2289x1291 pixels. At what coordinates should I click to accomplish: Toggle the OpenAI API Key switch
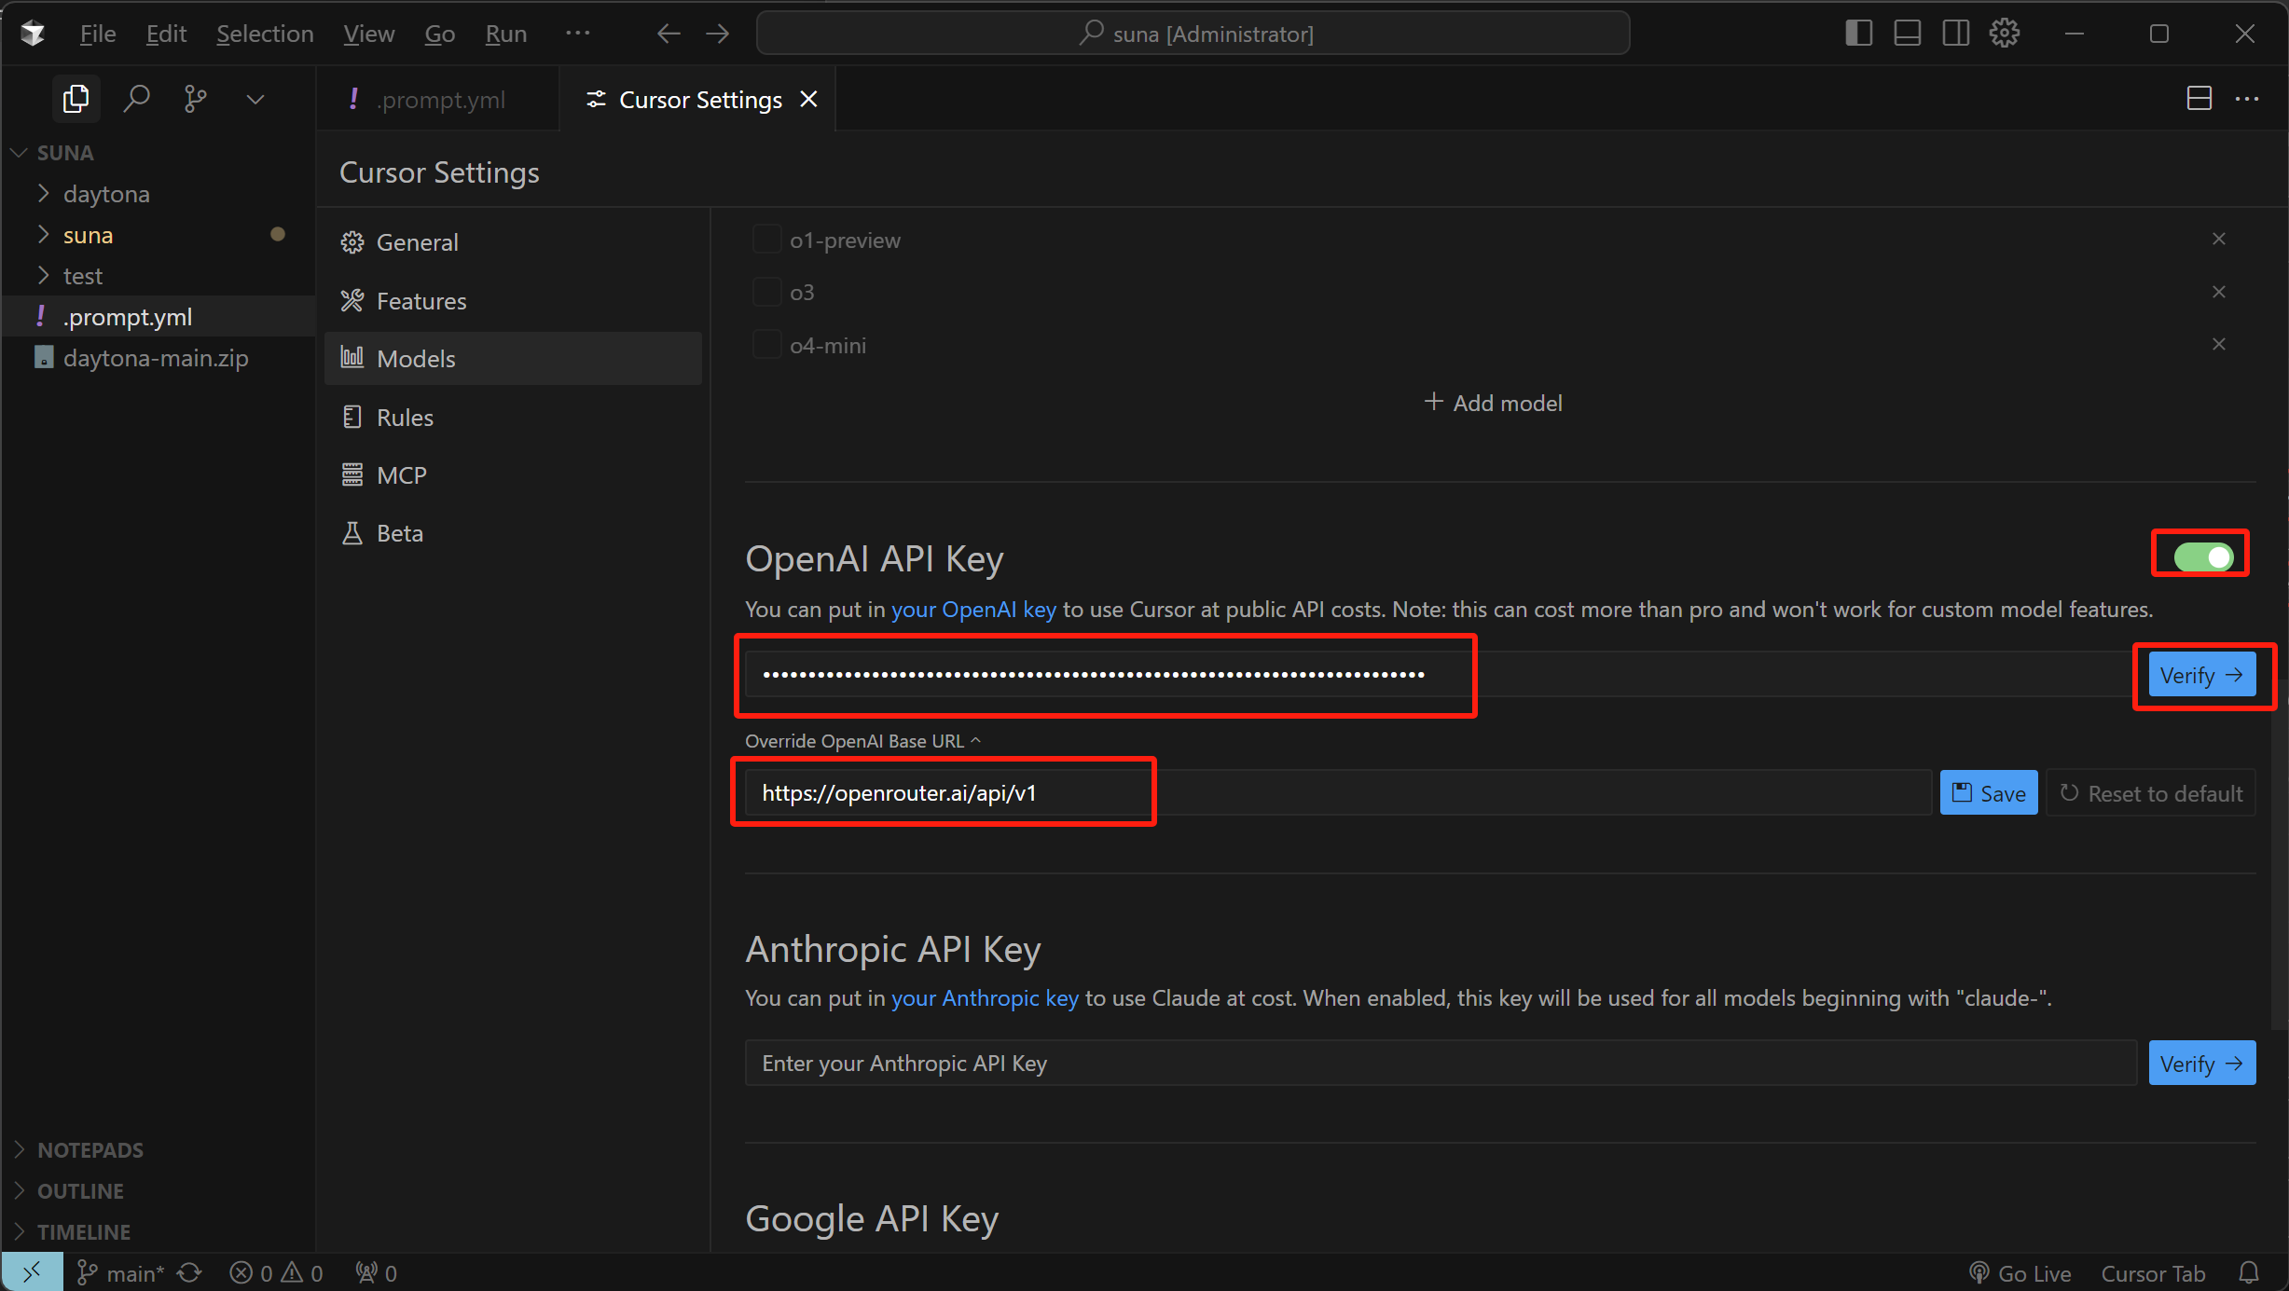tap(2203, 557)
